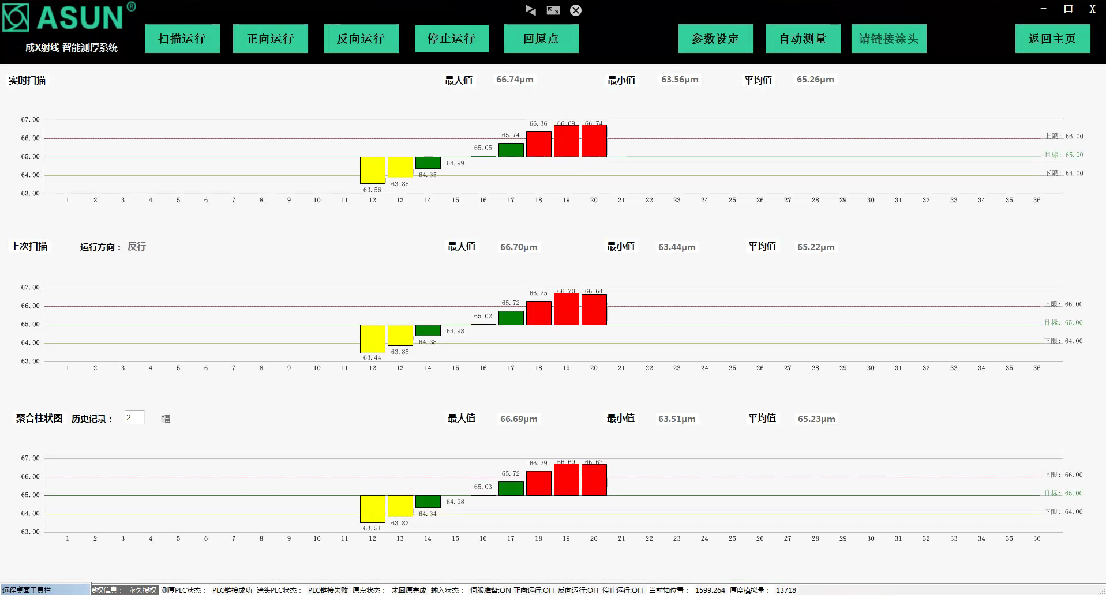Stop the run with 停止运行
The image size is (1106, 595).
coord(451,39)
